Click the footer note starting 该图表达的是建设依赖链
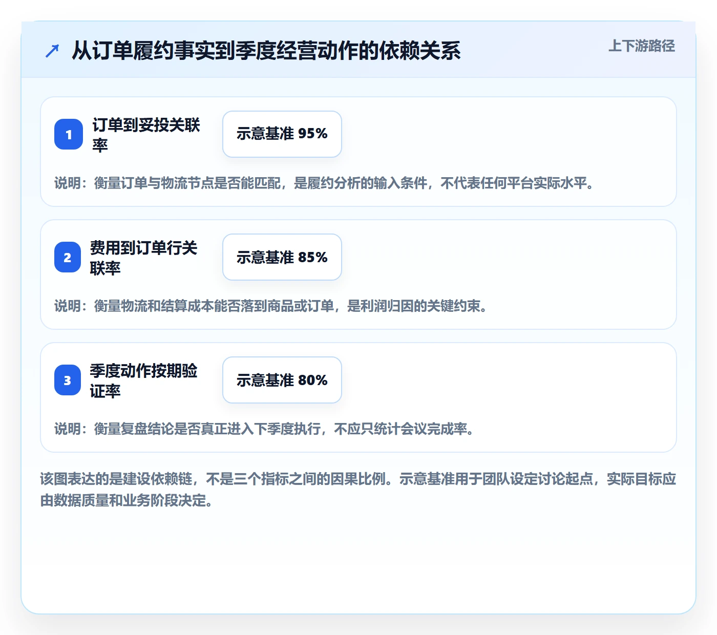 358,490
